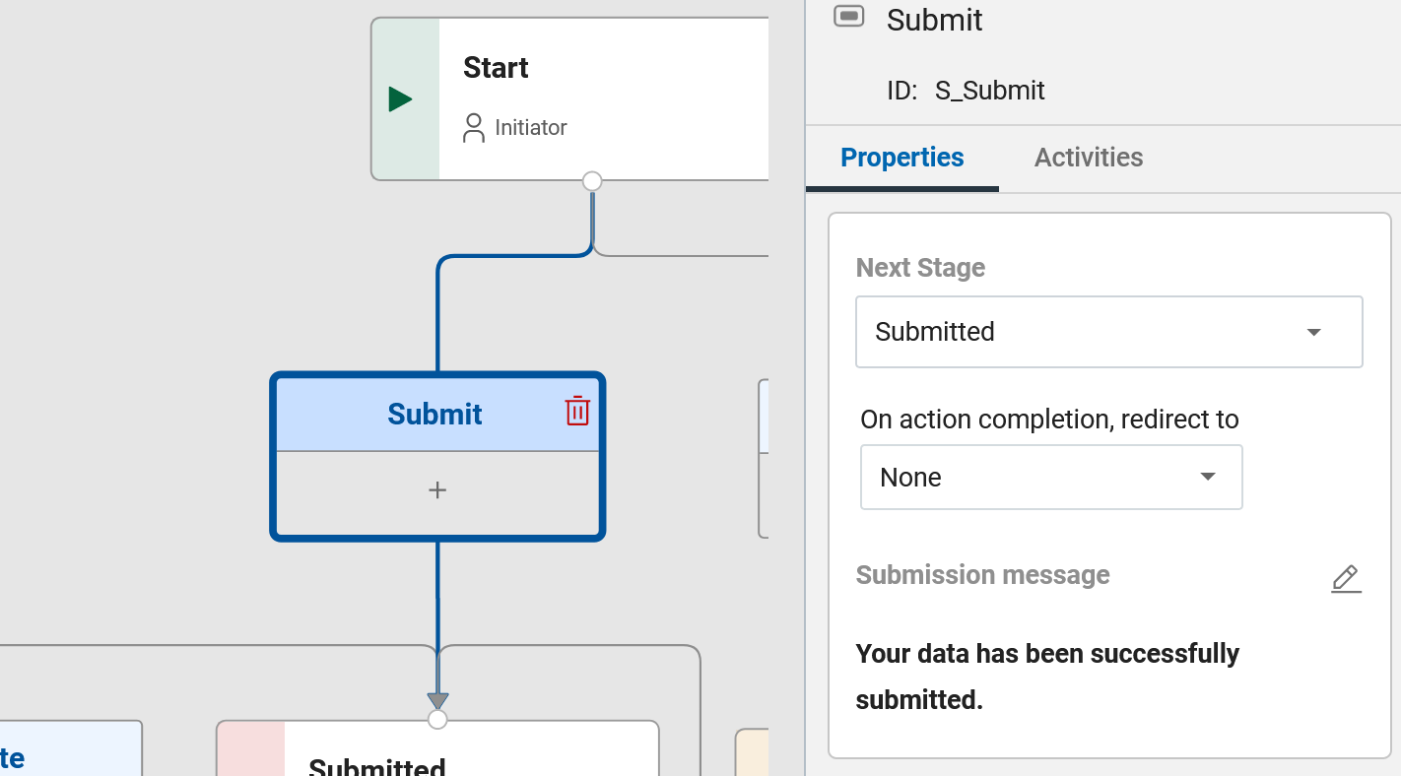Click the play icon on the Start node
1401x776 pixels.
point(399,98)
